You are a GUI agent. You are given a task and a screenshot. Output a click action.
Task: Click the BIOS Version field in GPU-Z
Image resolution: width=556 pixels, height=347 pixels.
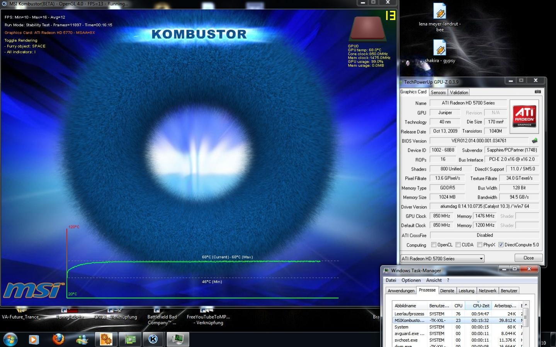pyautogui.click(x=479, y=141)
